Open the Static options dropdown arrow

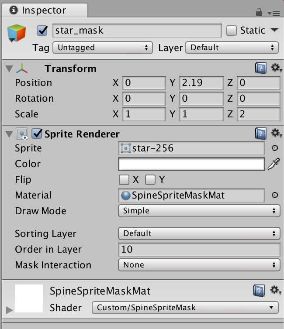[274, 30]
